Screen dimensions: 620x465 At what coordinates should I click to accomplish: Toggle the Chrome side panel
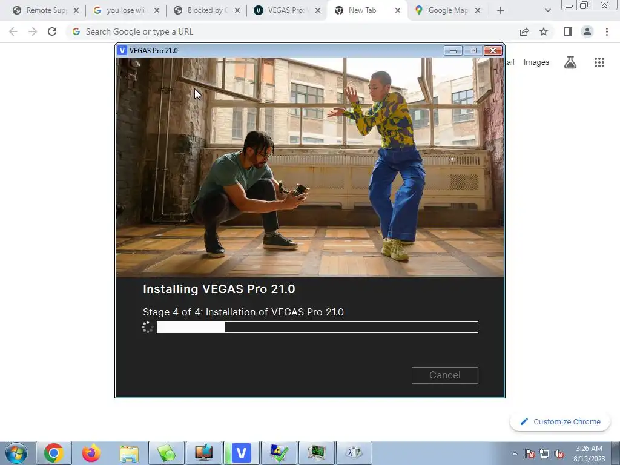pos(568,31)
